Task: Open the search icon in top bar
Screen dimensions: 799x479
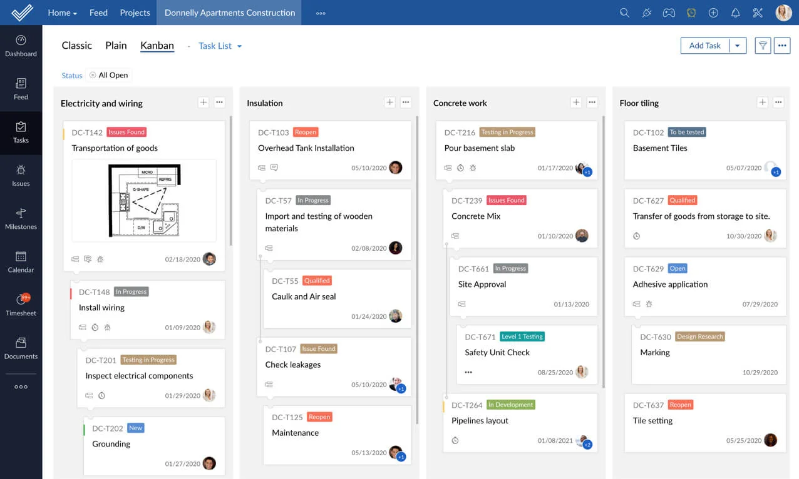Action: pos(624,13)
